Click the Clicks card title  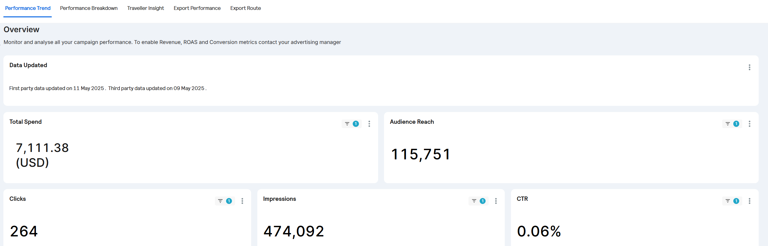point(18,199)
